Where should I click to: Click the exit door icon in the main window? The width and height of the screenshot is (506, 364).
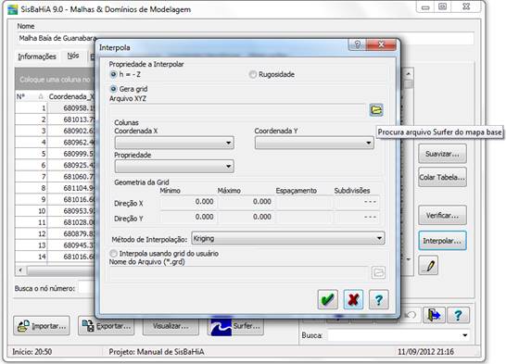(434, 315)
